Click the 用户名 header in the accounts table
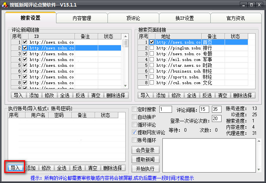The height and width of the screenshot is (183, 266). click(x=37, y=115)
